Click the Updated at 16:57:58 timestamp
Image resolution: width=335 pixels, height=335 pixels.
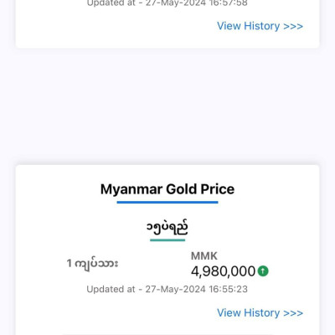tap(167, 3)
